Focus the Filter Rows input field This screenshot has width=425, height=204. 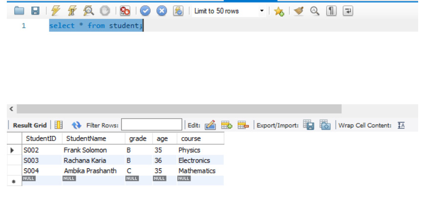tap(151, 124)
